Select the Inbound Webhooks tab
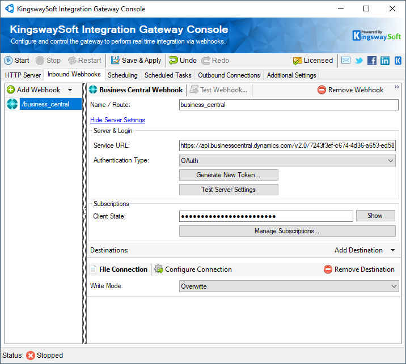 tap(74, 75)
